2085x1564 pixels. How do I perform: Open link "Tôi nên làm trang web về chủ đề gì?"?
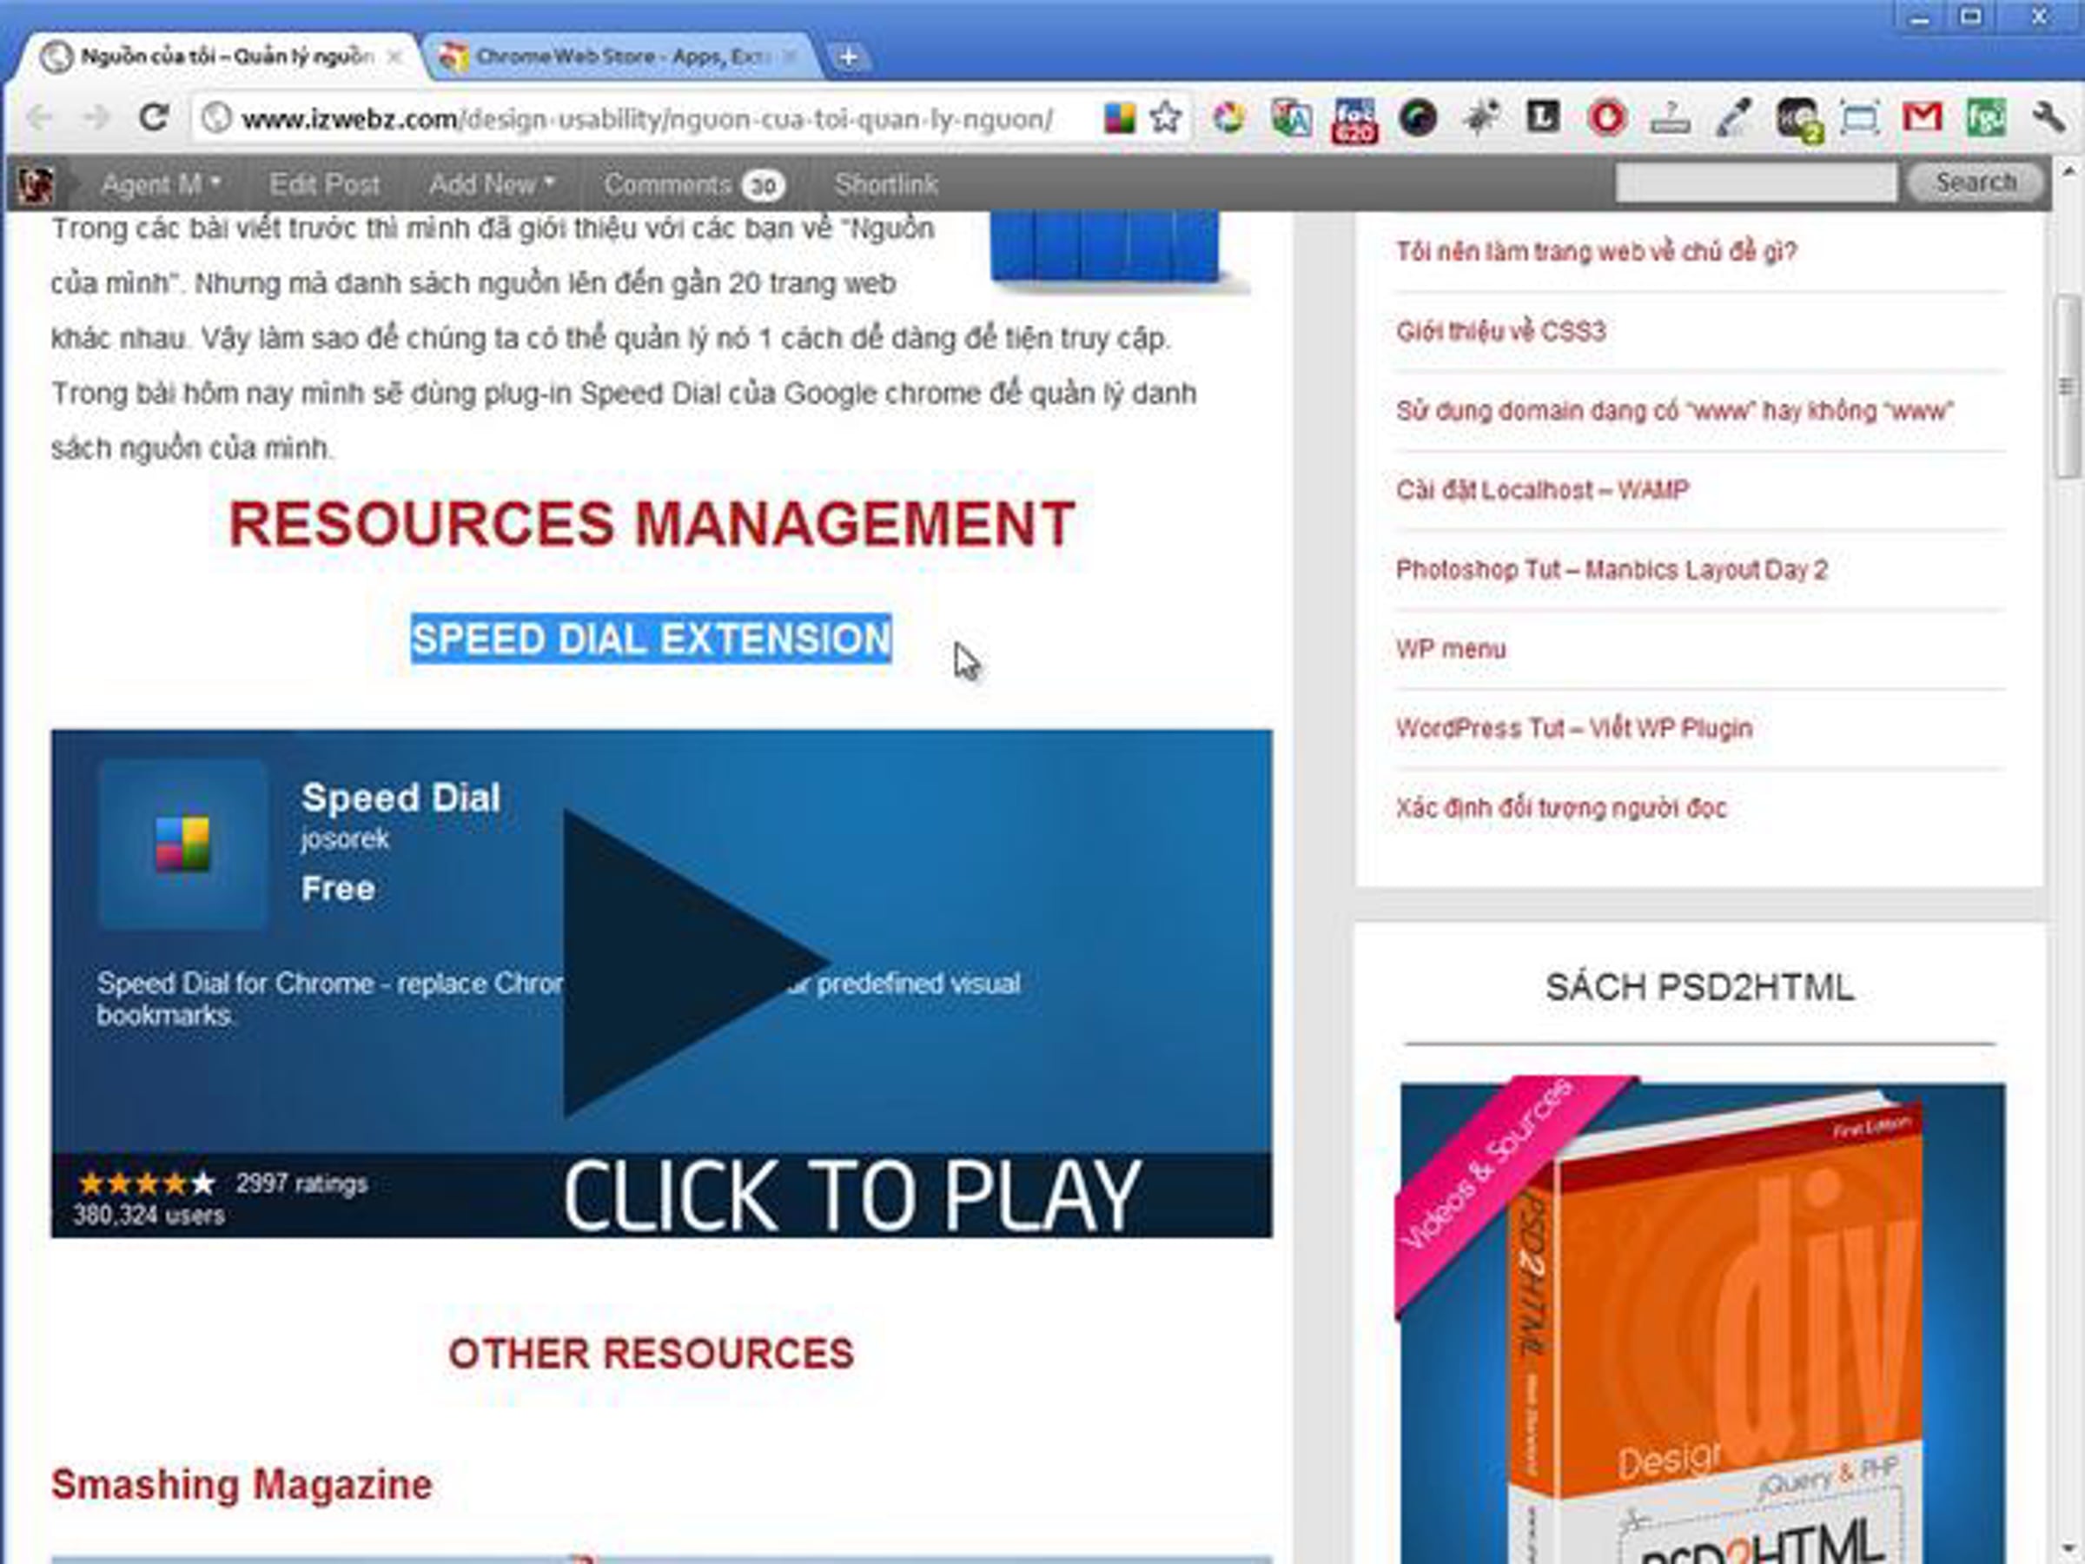click(1596, 252)
